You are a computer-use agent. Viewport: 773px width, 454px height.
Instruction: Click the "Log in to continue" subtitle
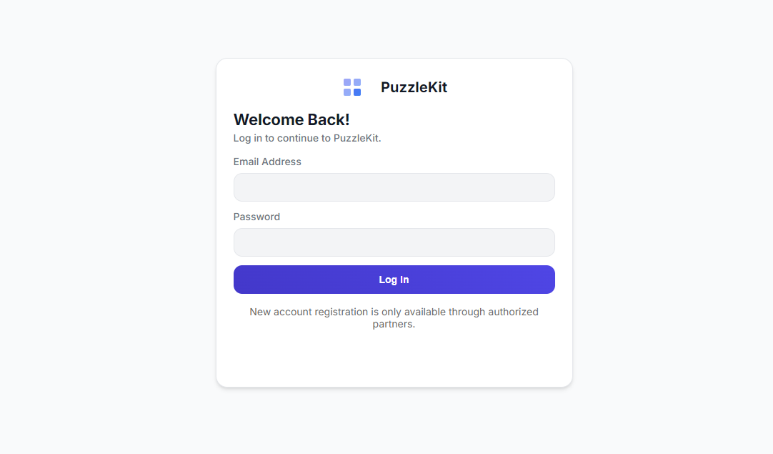307,138
